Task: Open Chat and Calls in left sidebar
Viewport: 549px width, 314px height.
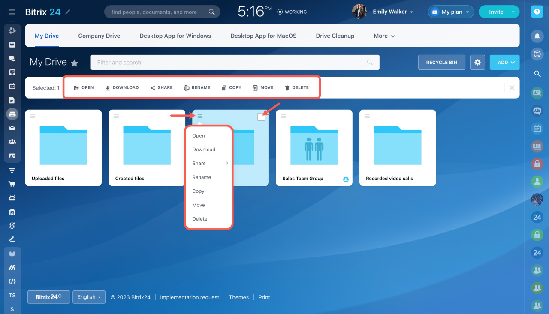Action: coord(12,59)
